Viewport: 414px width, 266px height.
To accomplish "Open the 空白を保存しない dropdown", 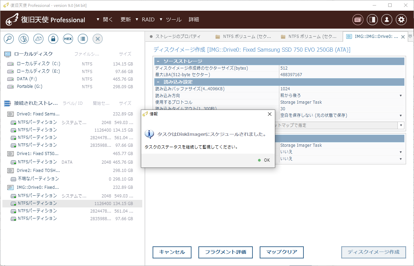I will coord(401,115).
